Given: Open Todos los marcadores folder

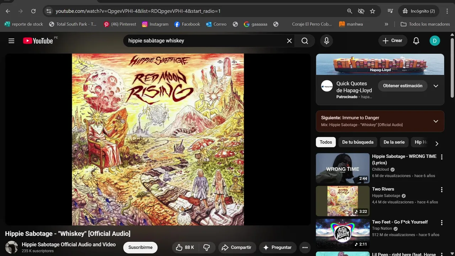Looking at the screenshot, I should click(x=425, y=24).
